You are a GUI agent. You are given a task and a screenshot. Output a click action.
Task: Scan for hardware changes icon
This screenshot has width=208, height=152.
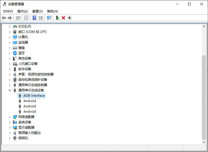point(49,18)
